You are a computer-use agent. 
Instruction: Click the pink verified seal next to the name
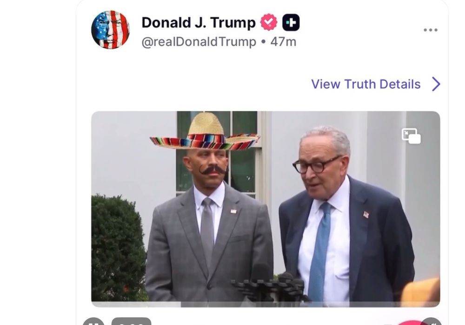[x=267, y=20]
